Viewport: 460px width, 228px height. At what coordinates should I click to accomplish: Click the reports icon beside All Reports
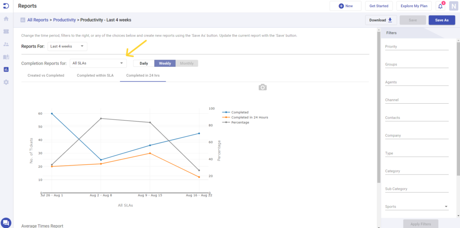tap(23, 20)
